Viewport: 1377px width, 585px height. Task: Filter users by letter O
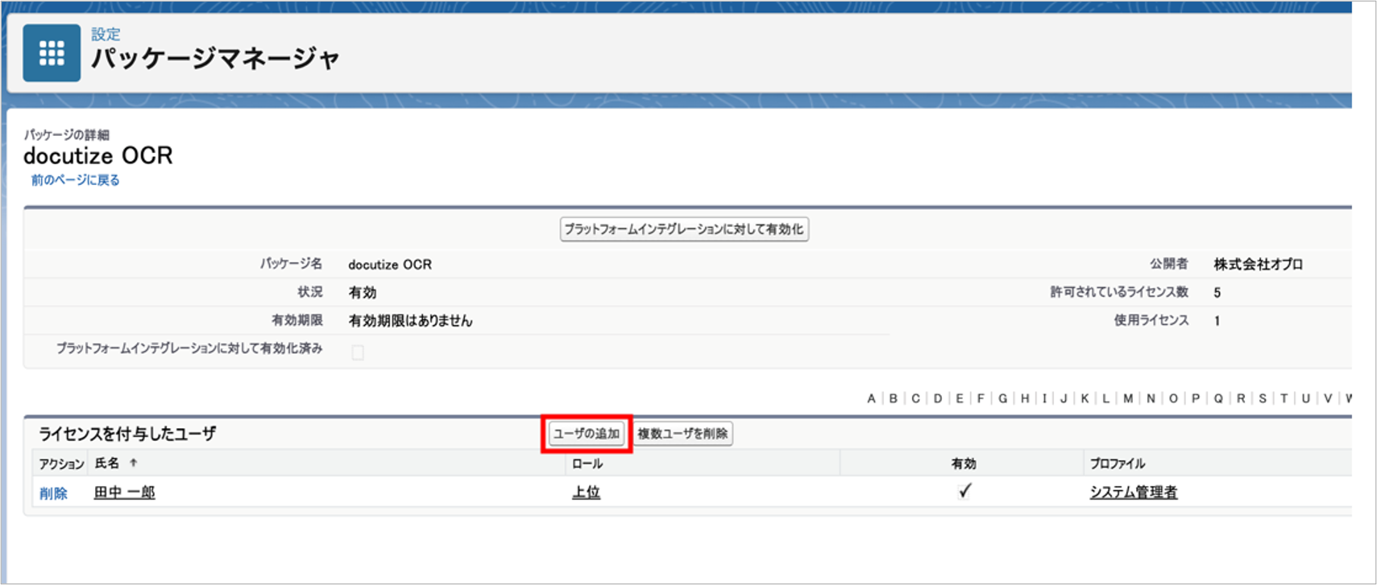click(x=1173, y=398)
